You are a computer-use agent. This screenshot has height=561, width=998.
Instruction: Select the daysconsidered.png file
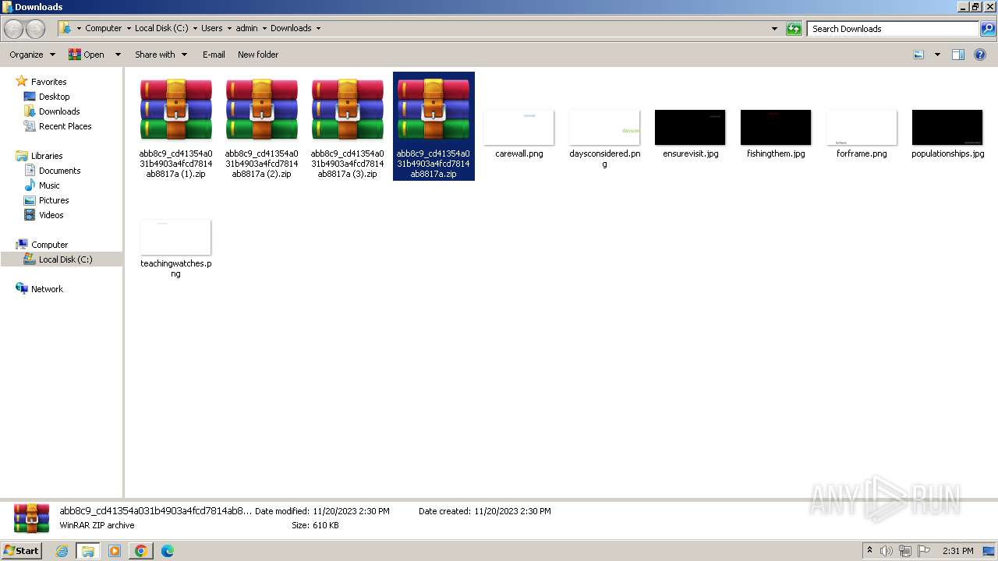605,138
